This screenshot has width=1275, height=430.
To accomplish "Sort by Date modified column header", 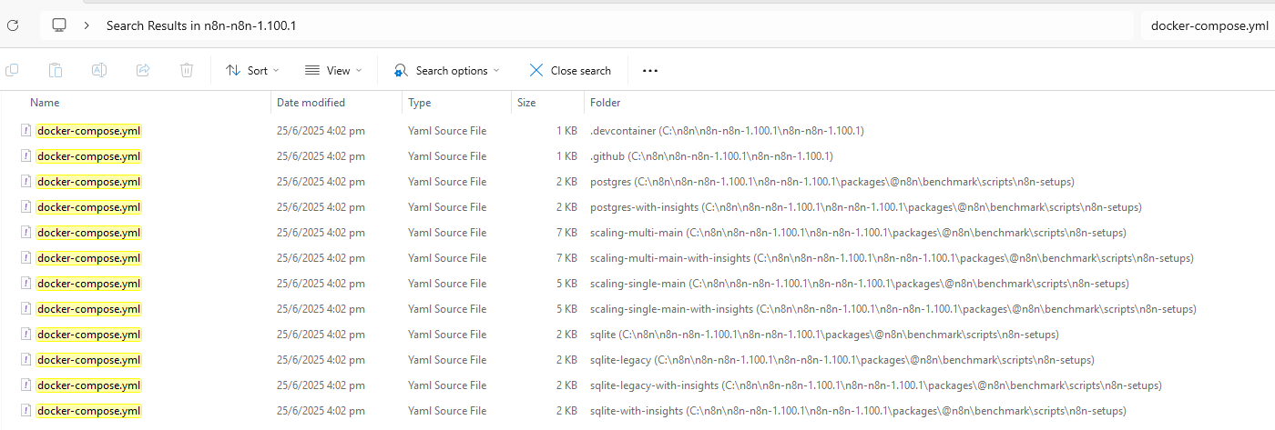I will pyautogui.click(x=311, y=103).
